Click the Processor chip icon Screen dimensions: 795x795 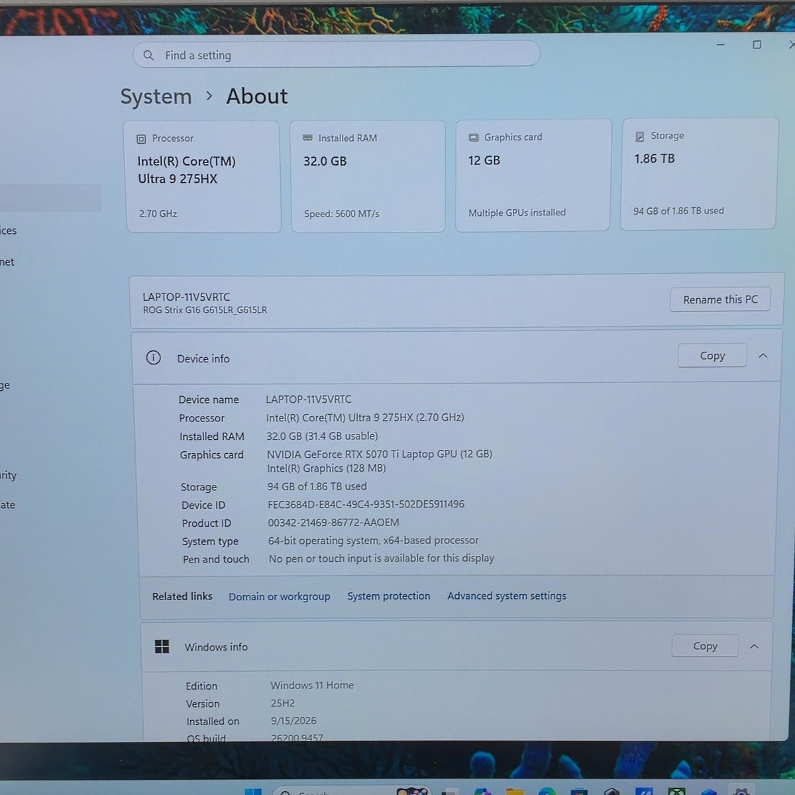[141, 138]
